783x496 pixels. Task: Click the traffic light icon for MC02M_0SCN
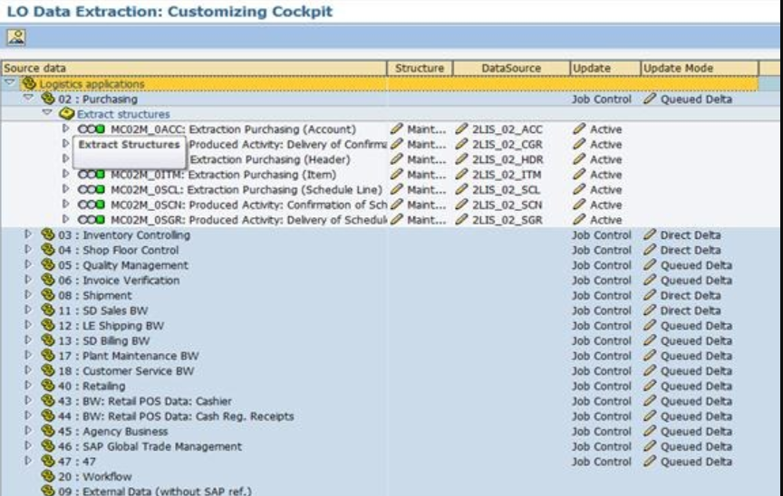coord(92,205)
